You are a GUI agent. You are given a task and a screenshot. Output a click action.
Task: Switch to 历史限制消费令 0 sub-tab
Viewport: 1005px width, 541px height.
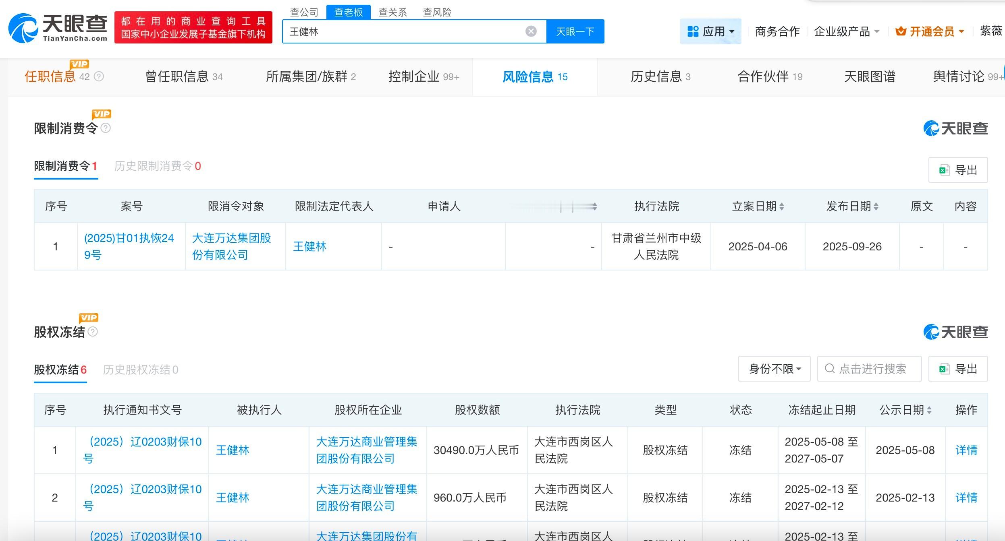coord(158,166)
